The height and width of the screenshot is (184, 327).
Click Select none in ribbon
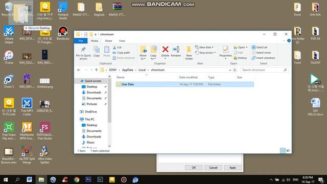coord(261,53)
